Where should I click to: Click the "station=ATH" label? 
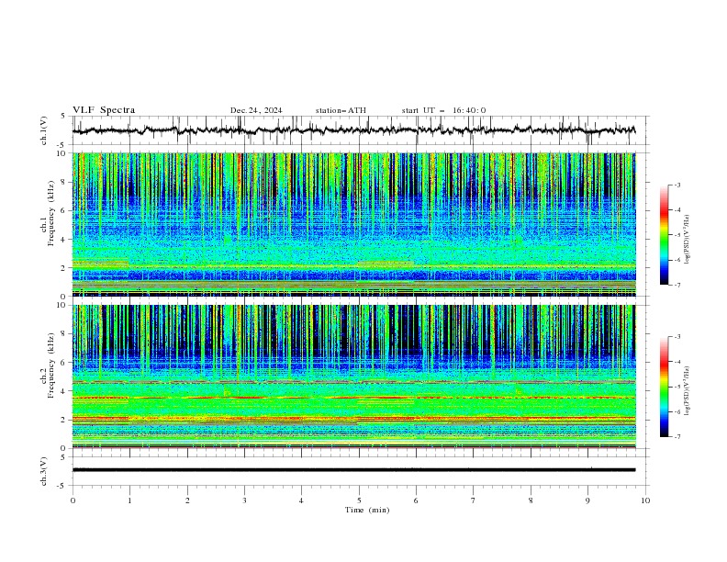coord(341,110)
